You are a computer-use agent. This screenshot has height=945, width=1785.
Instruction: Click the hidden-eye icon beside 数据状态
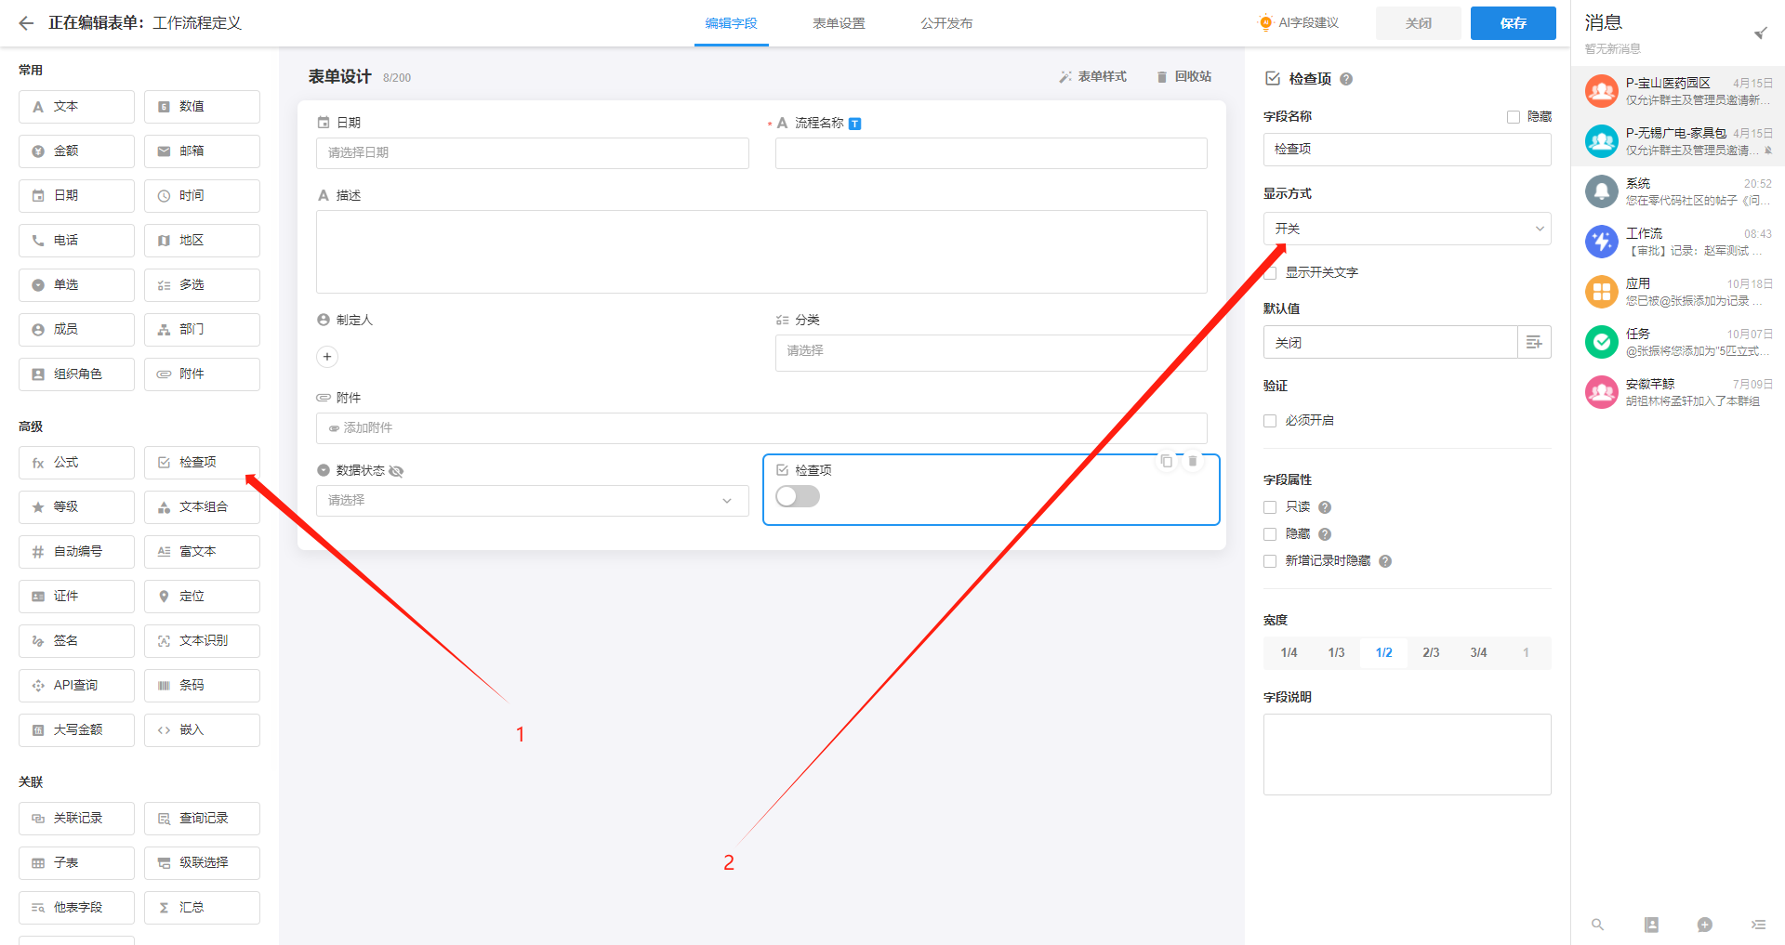coord(396,471)
